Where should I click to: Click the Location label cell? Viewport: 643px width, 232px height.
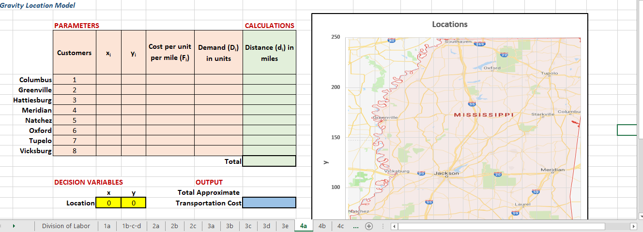81,203
